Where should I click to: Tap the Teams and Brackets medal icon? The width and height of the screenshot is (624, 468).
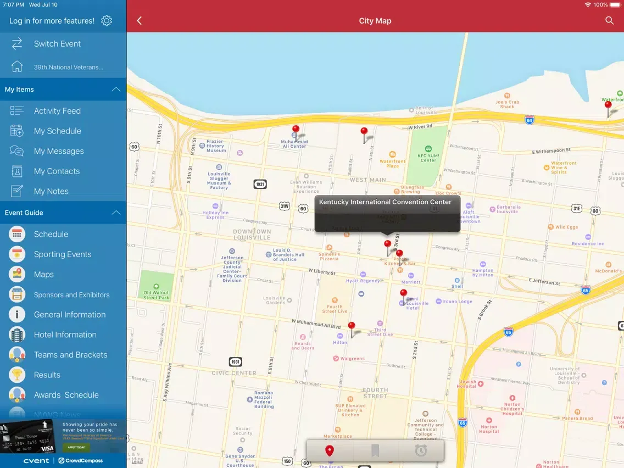point(16,355)
